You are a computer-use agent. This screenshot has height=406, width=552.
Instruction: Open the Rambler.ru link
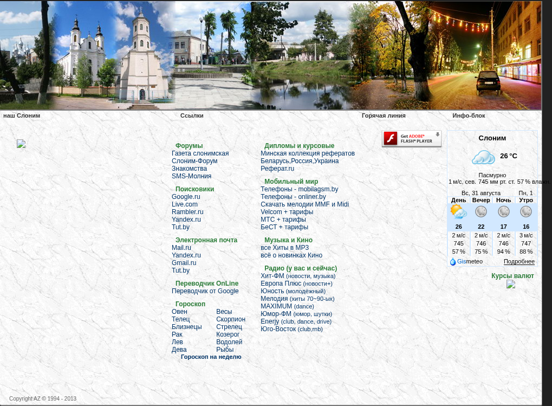click(187, 212)
